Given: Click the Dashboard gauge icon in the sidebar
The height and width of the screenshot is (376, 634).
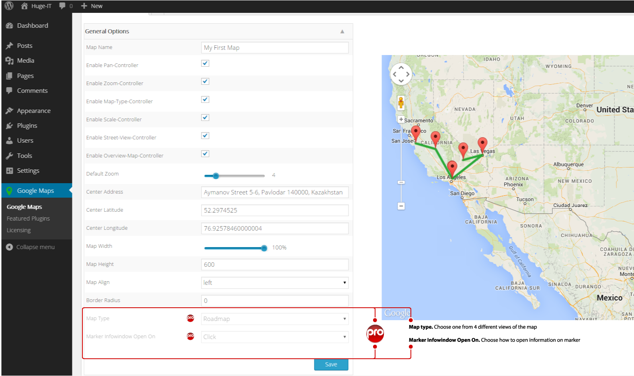Looking at the screenshot, I should (10, 26).
